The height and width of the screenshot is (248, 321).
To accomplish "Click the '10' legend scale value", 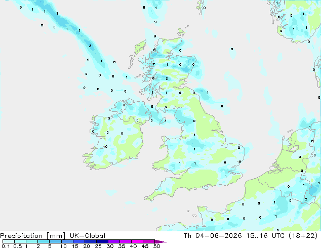I will tap(63, 246).
